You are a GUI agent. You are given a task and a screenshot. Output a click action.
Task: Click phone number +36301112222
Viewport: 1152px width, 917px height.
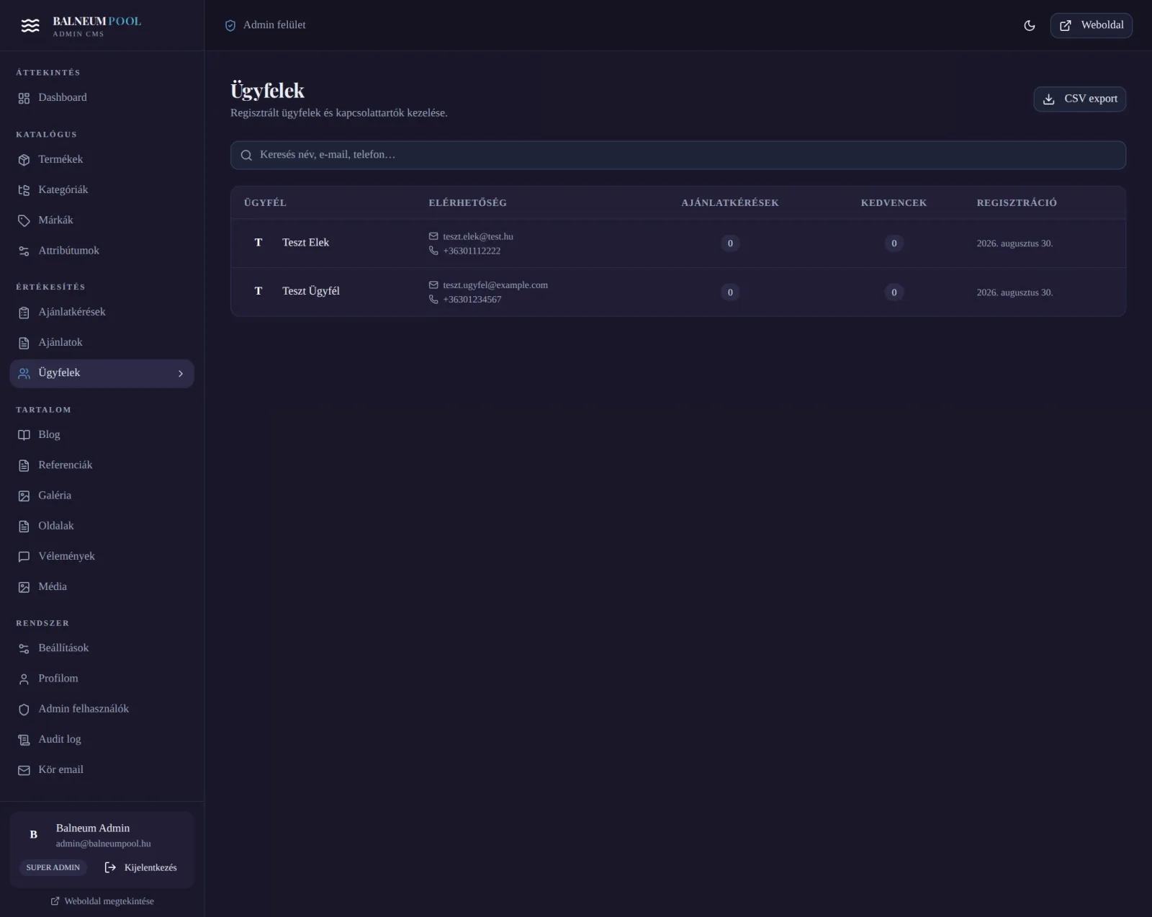[x=472, y=251]
